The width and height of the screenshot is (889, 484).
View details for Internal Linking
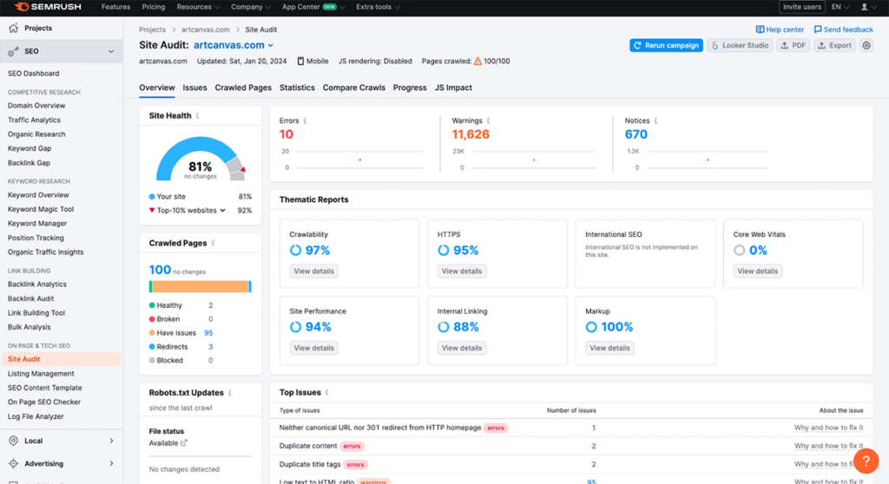tap(462, 348)
